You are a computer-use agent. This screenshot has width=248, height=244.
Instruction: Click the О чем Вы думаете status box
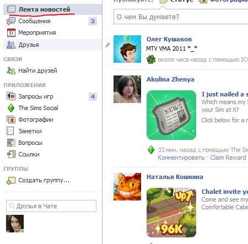pyautogui.click(x=181, y=17)
